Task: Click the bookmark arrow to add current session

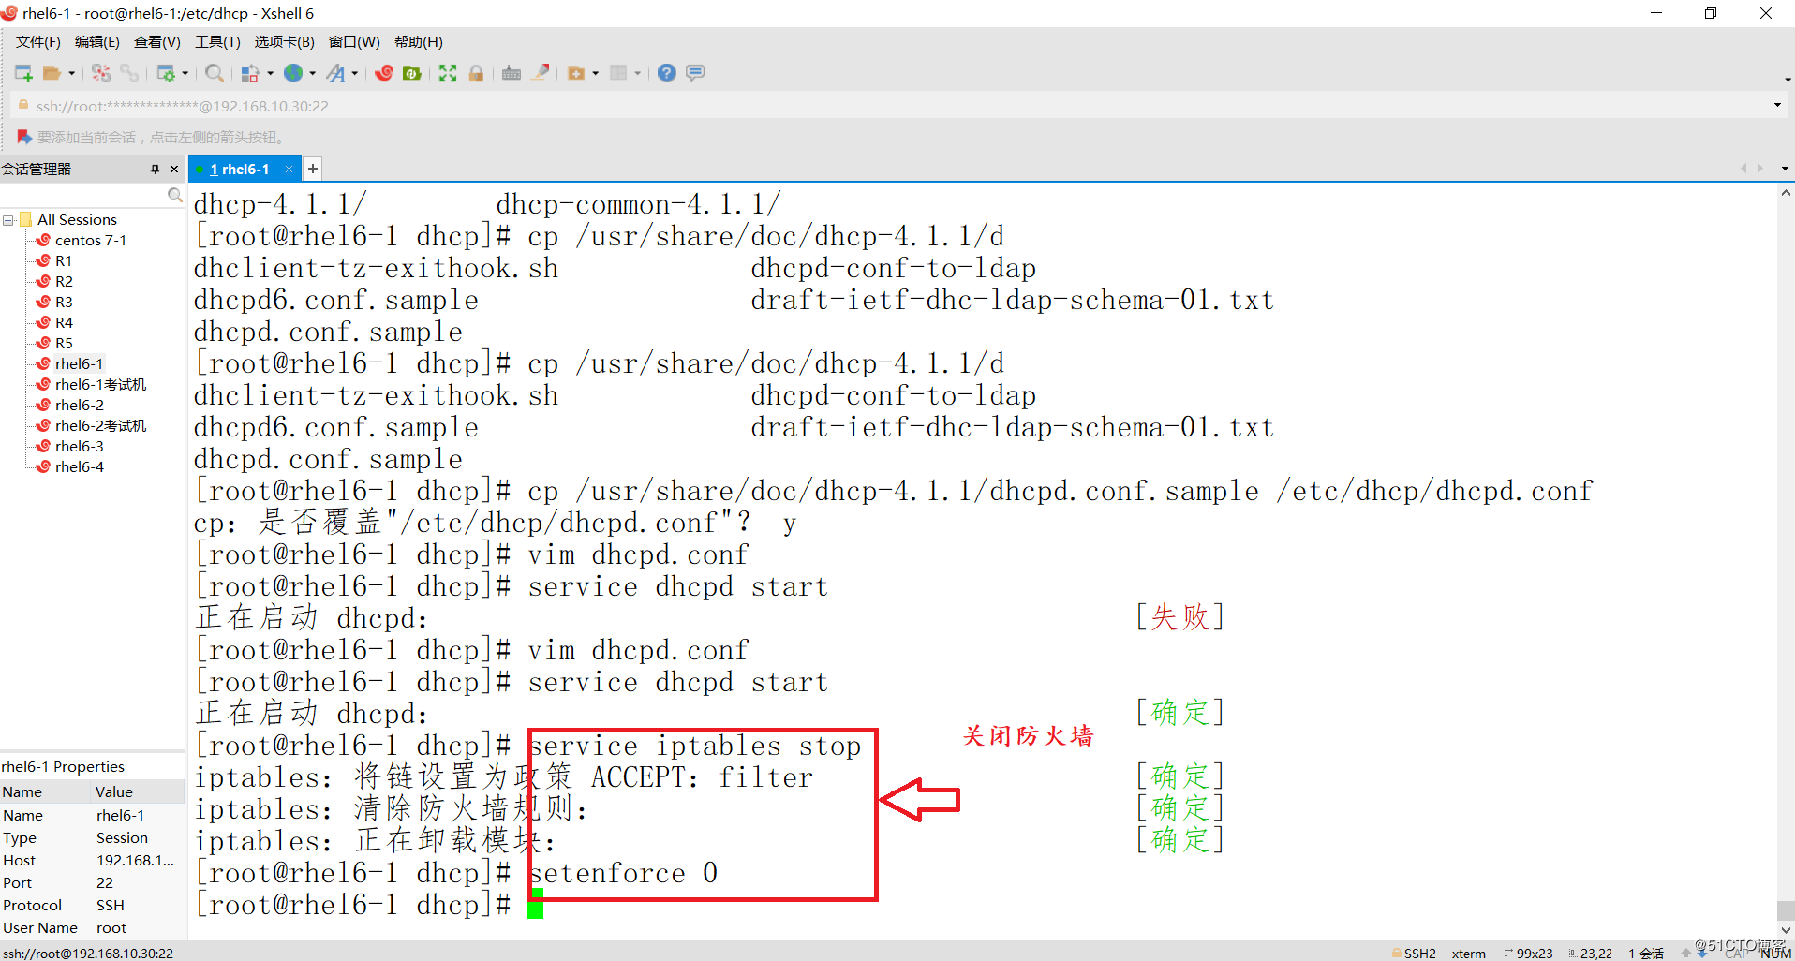Action: coord(24,138)
